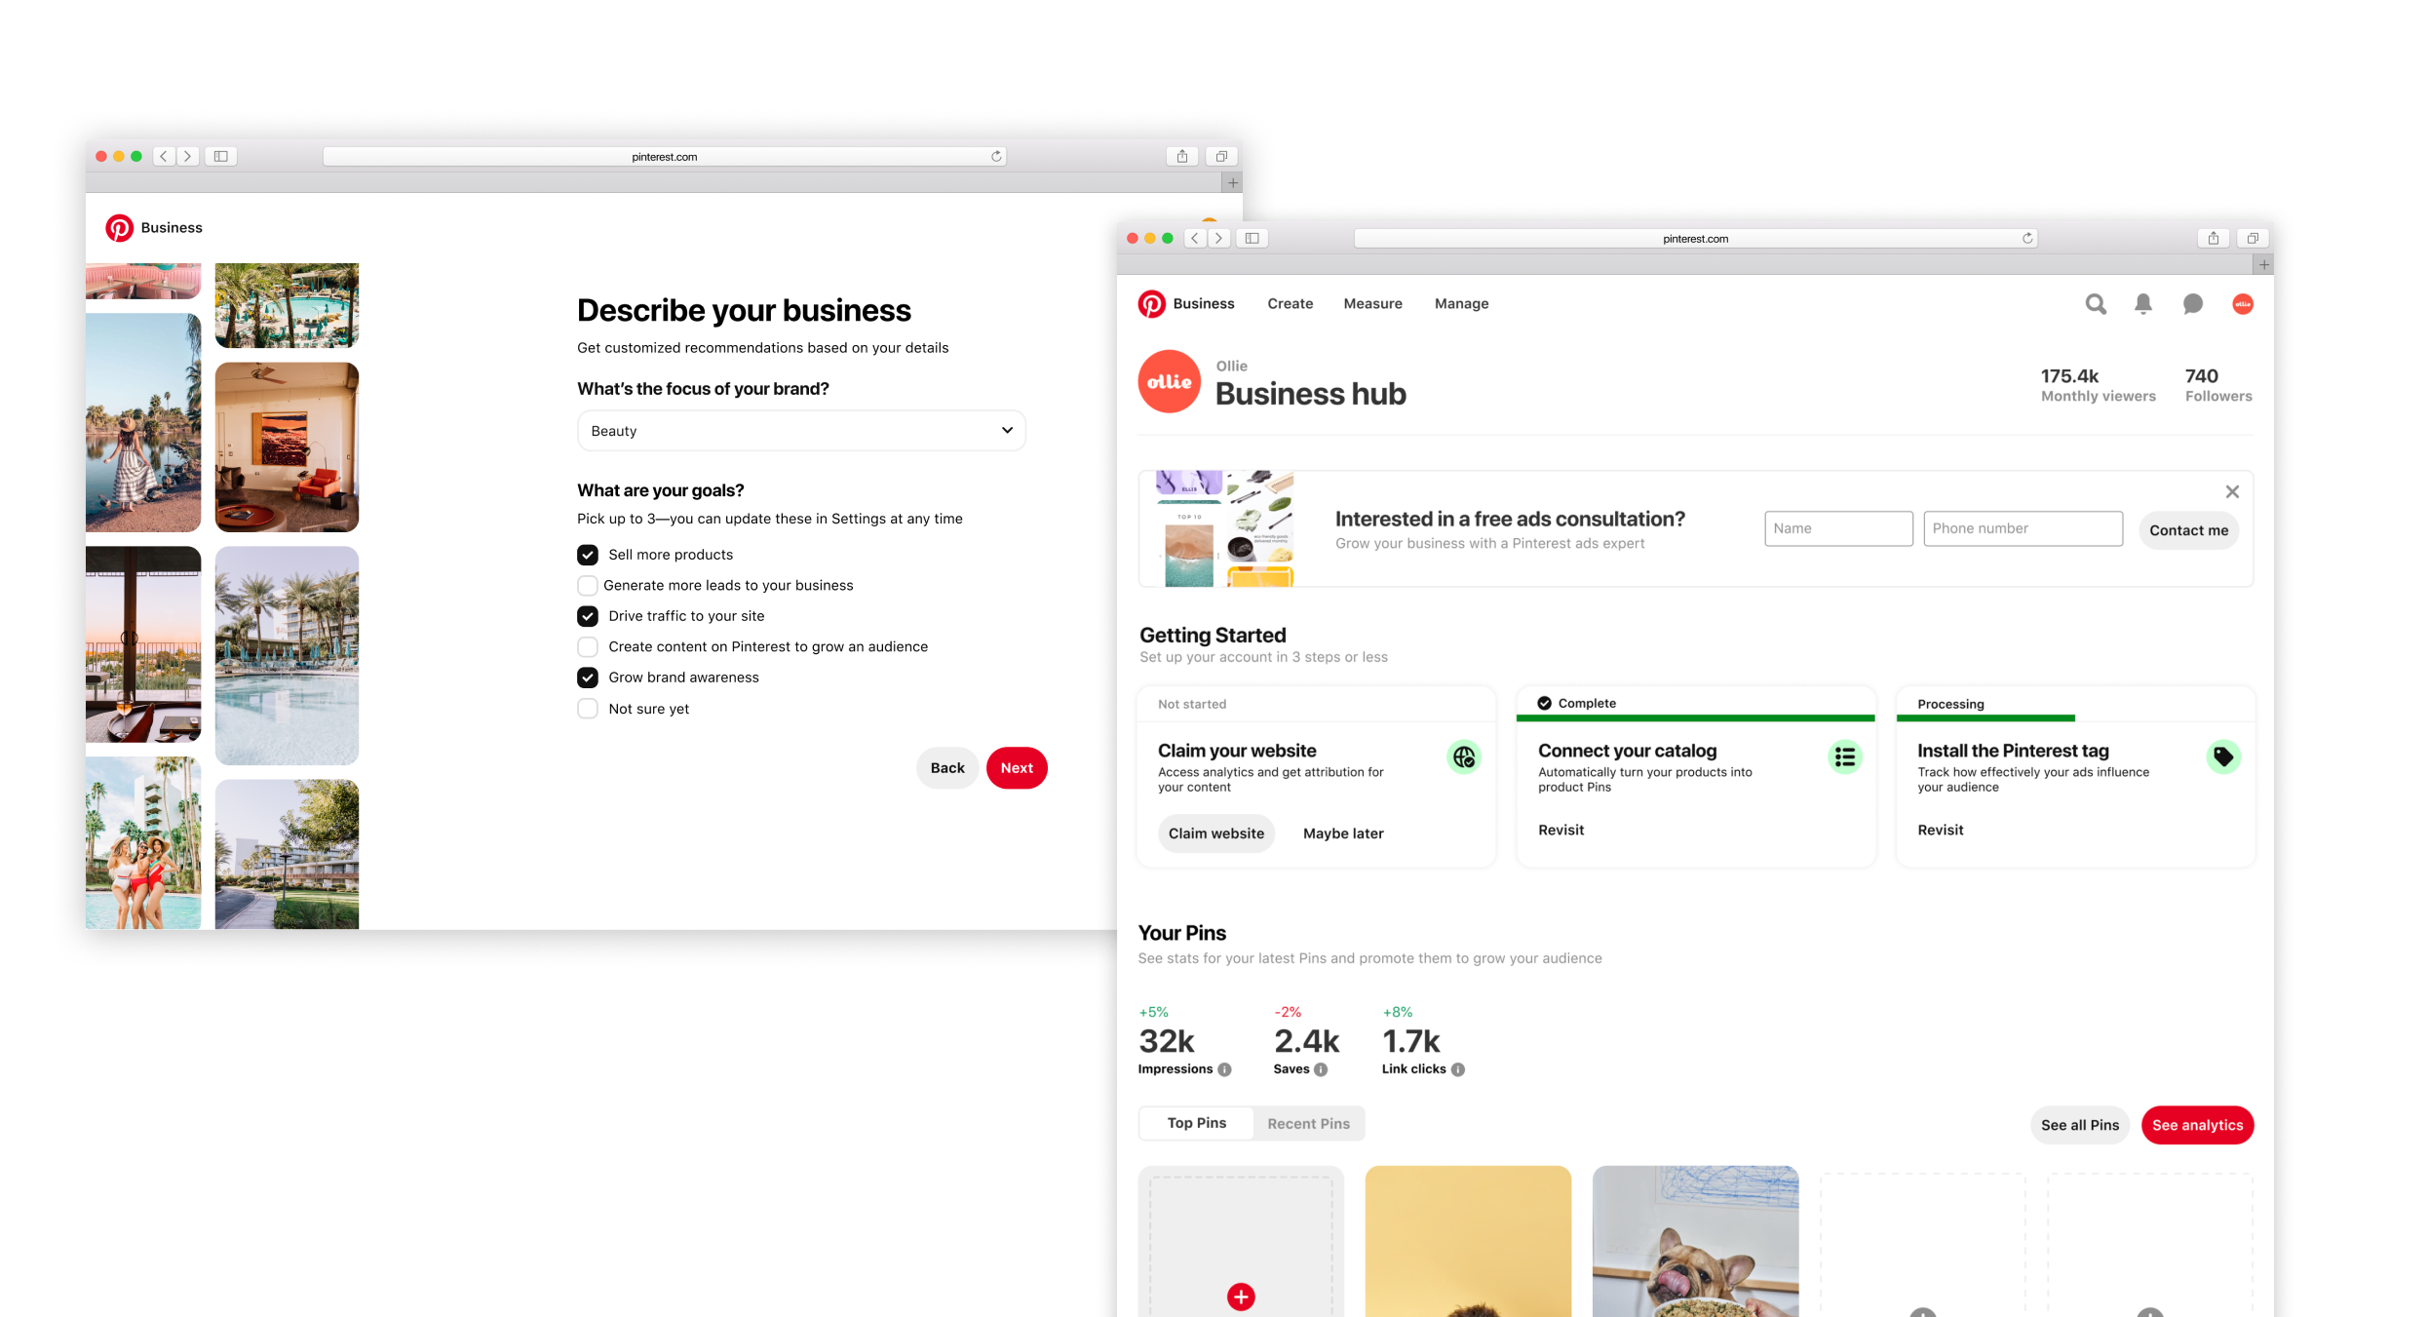Open the notifications bell
Image resolution: width=2428 pixels, height=1317 pixels.
coord(2143,304)
